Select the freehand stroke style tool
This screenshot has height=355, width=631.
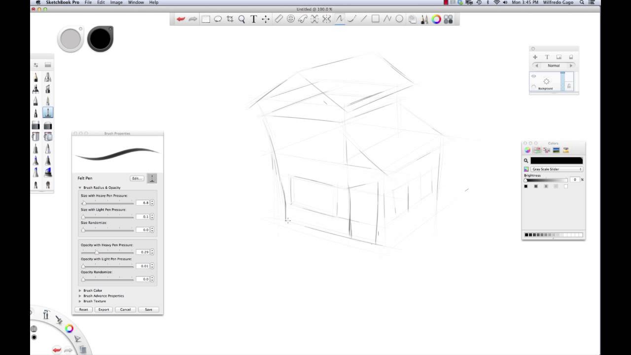coord(340,19)
